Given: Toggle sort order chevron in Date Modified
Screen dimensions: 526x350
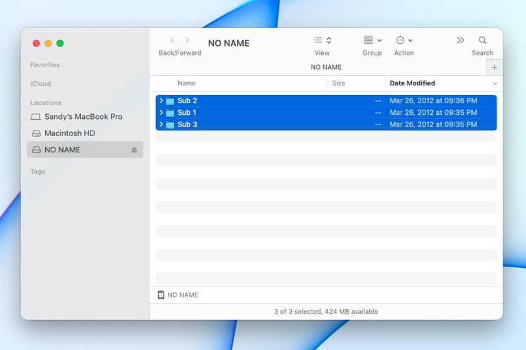Looking at the screenshot, I should tap(494, 83).
